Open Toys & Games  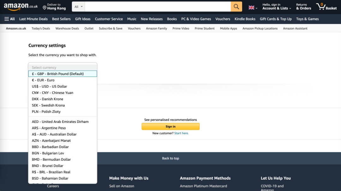(307, 19)
